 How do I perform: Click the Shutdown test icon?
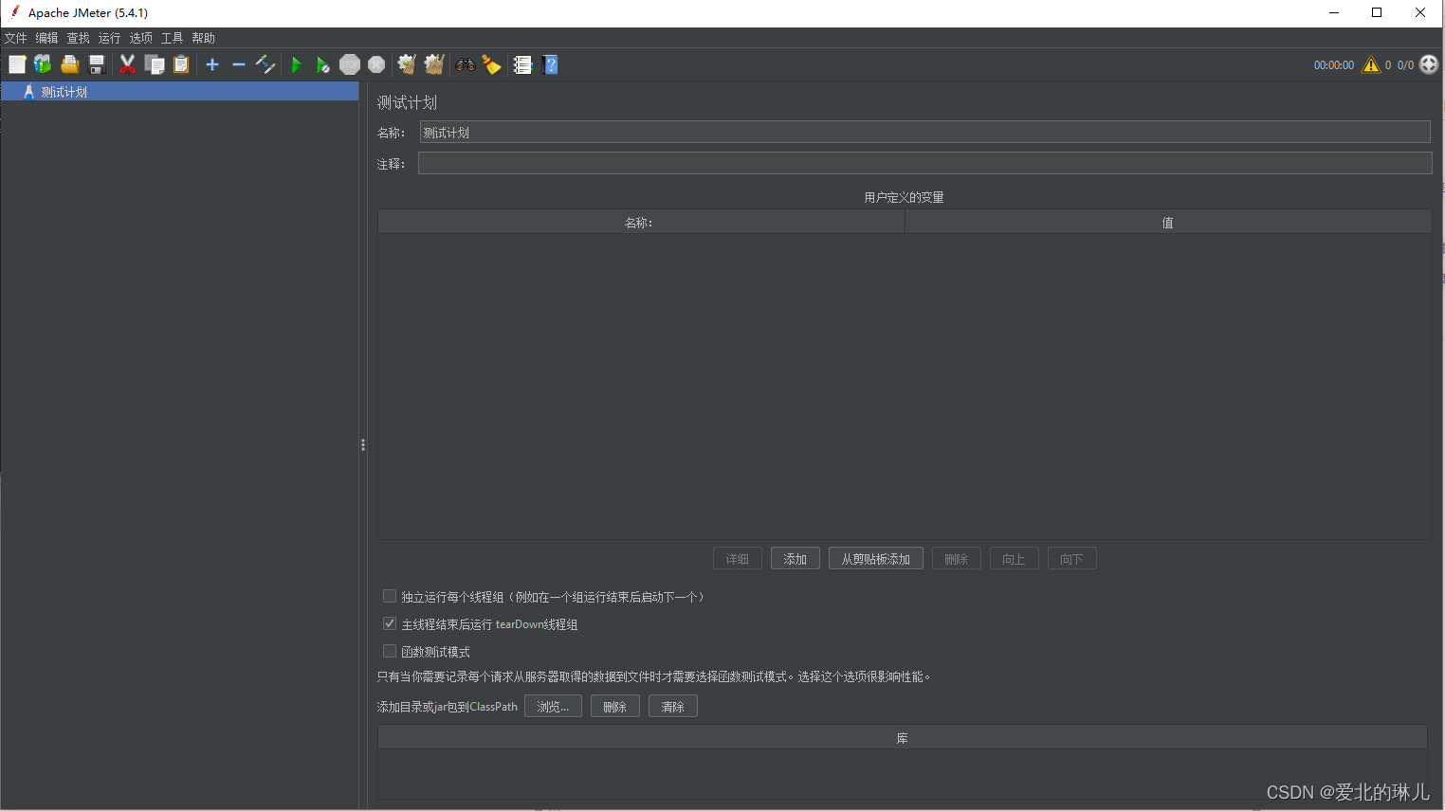point(376,64)
